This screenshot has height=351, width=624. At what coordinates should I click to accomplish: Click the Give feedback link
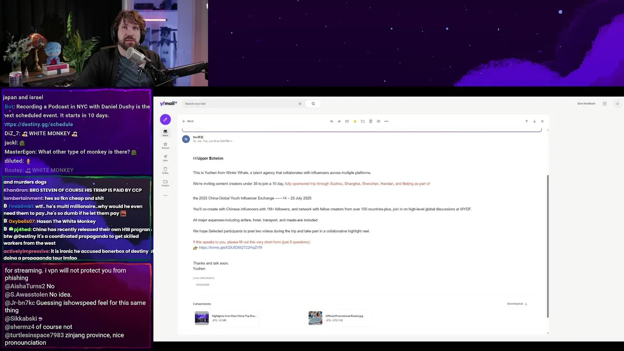tap(586, 103)
